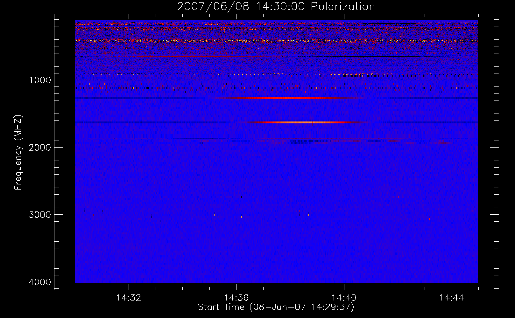Click the 14:40 time tick label

click(344, 298)
